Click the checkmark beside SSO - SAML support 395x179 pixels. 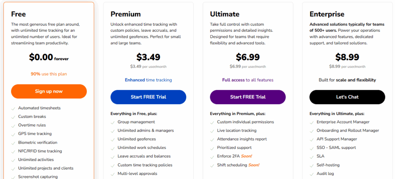pos(312,148)
